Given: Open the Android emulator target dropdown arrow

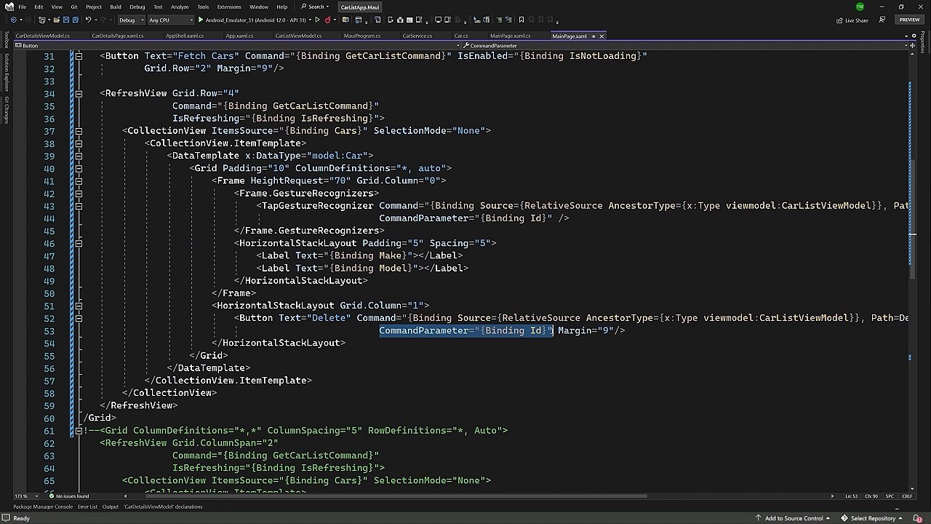Looking at the screenshot, I should pos(311,20).
